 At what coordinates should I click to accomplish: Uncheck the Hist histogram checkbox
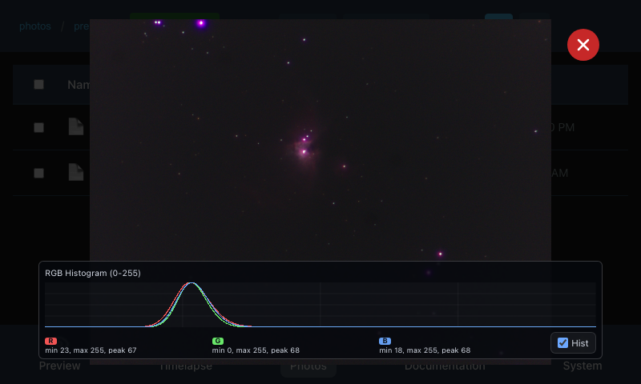tap(562, 343)
